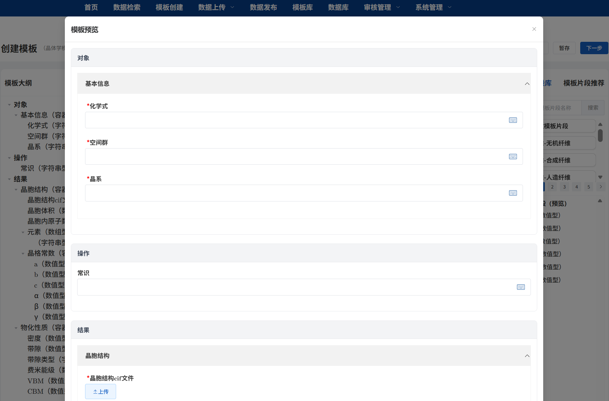Screen dimensions: 609x401
Task: Click the next-page arrow in the fragment pagination
Action: (601, 187)
